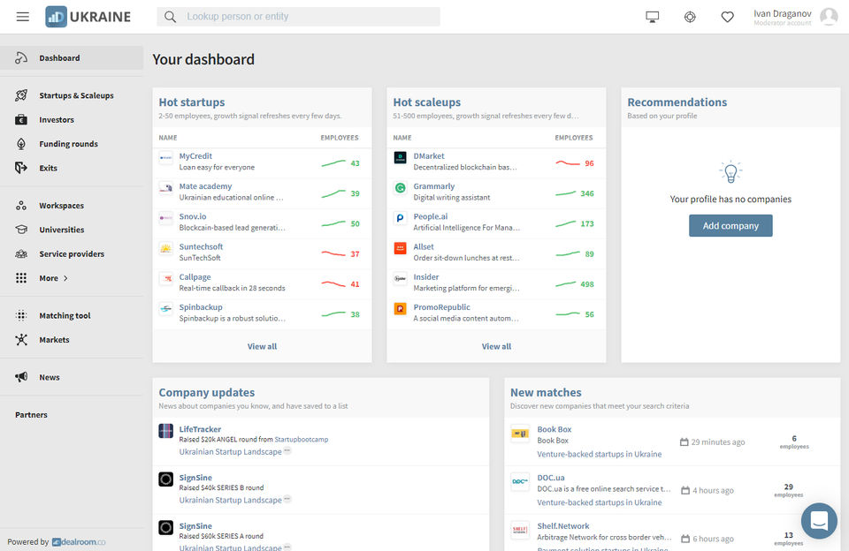Open the Investors section
This screenshot has width=849, height=551.
click(x=57, y=119)
